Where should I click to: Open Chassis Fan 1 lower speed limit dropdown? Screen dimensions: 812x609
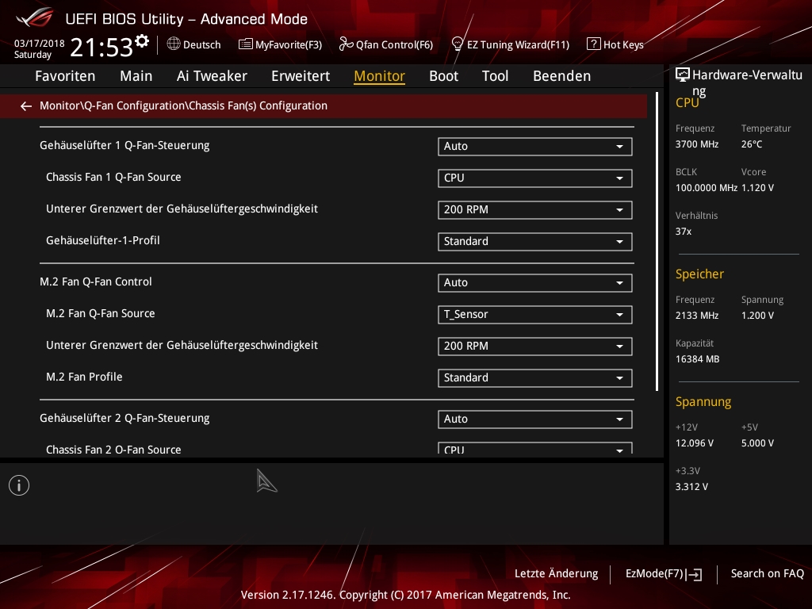(x=535, y=209)
